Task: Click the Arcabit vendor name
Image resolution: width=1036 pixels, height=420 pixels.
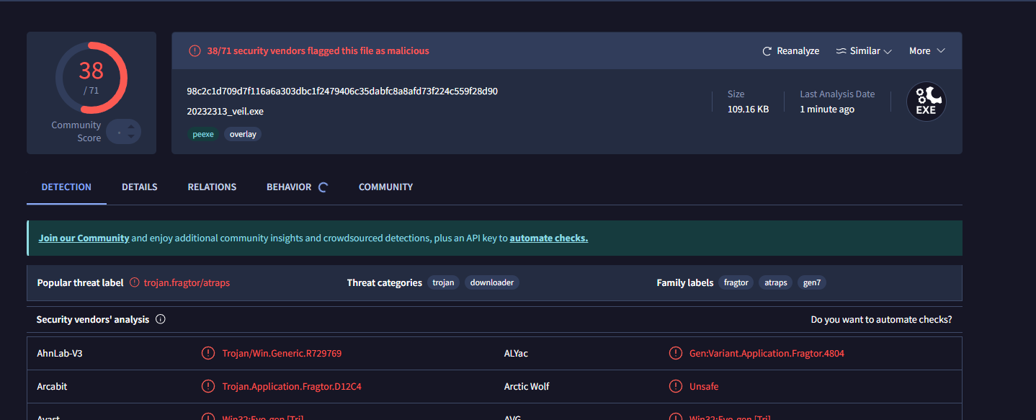Action: point(52,387)
